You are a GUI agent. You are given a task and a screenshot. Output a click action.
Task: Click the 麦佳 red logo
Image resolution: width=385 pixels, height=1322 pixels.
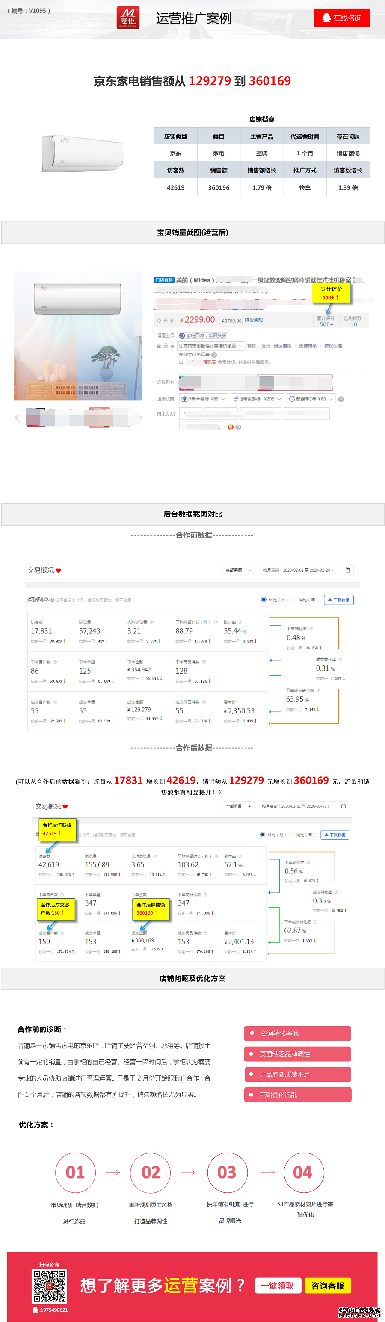tap(127, 18)
